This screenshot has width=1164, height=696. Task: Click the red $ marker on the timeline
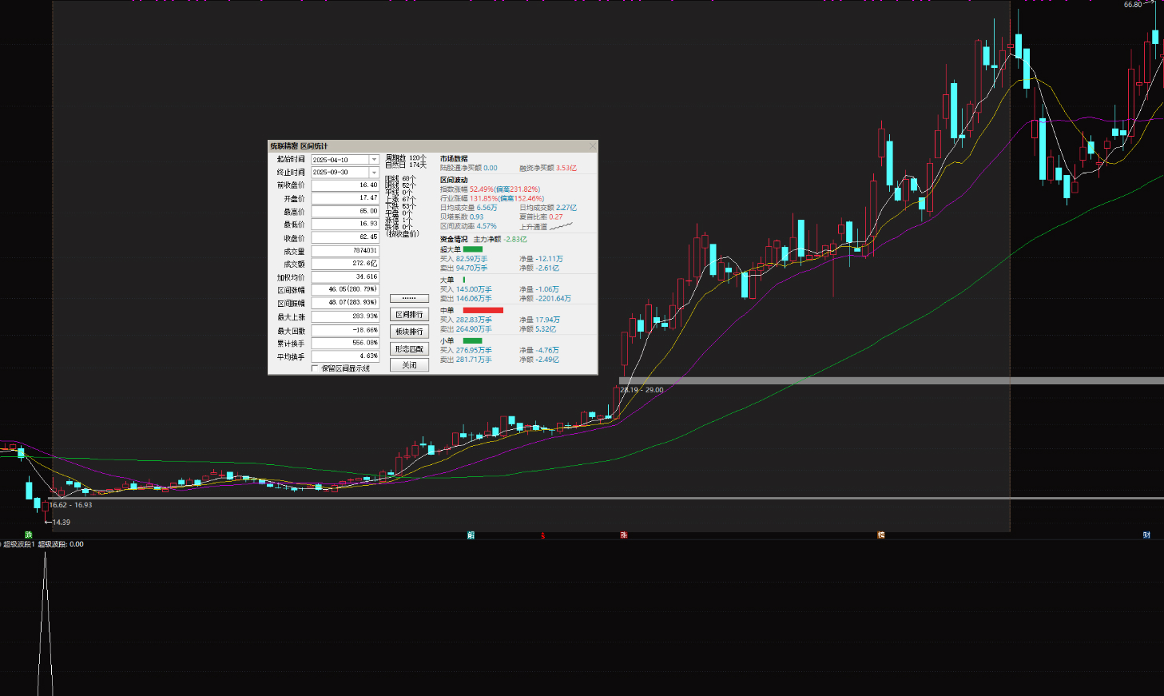pyautogui.click(x=543, y=535)
